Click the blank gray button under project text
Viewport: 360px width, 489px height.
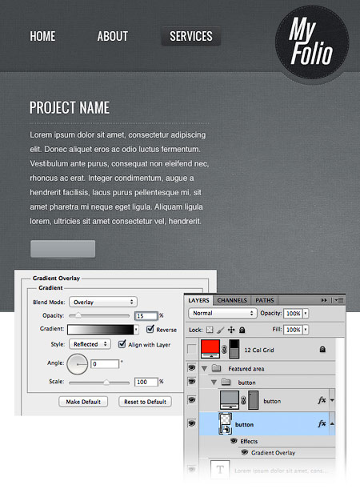[62, 249]
